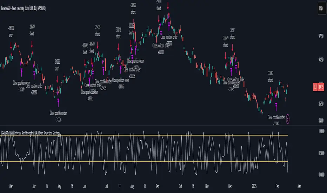Select the -30016 short trade label
Screen dimensions: 327x193
[x=118, y=33]
